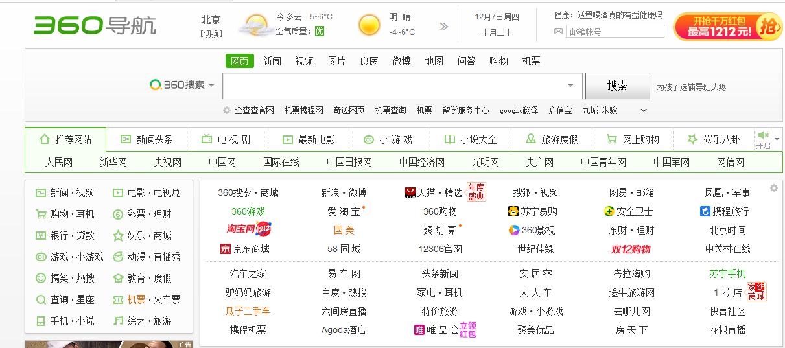Open the 小说大全 navigation tab
This screenshot has width=785, height=348.
coord(471,139)
